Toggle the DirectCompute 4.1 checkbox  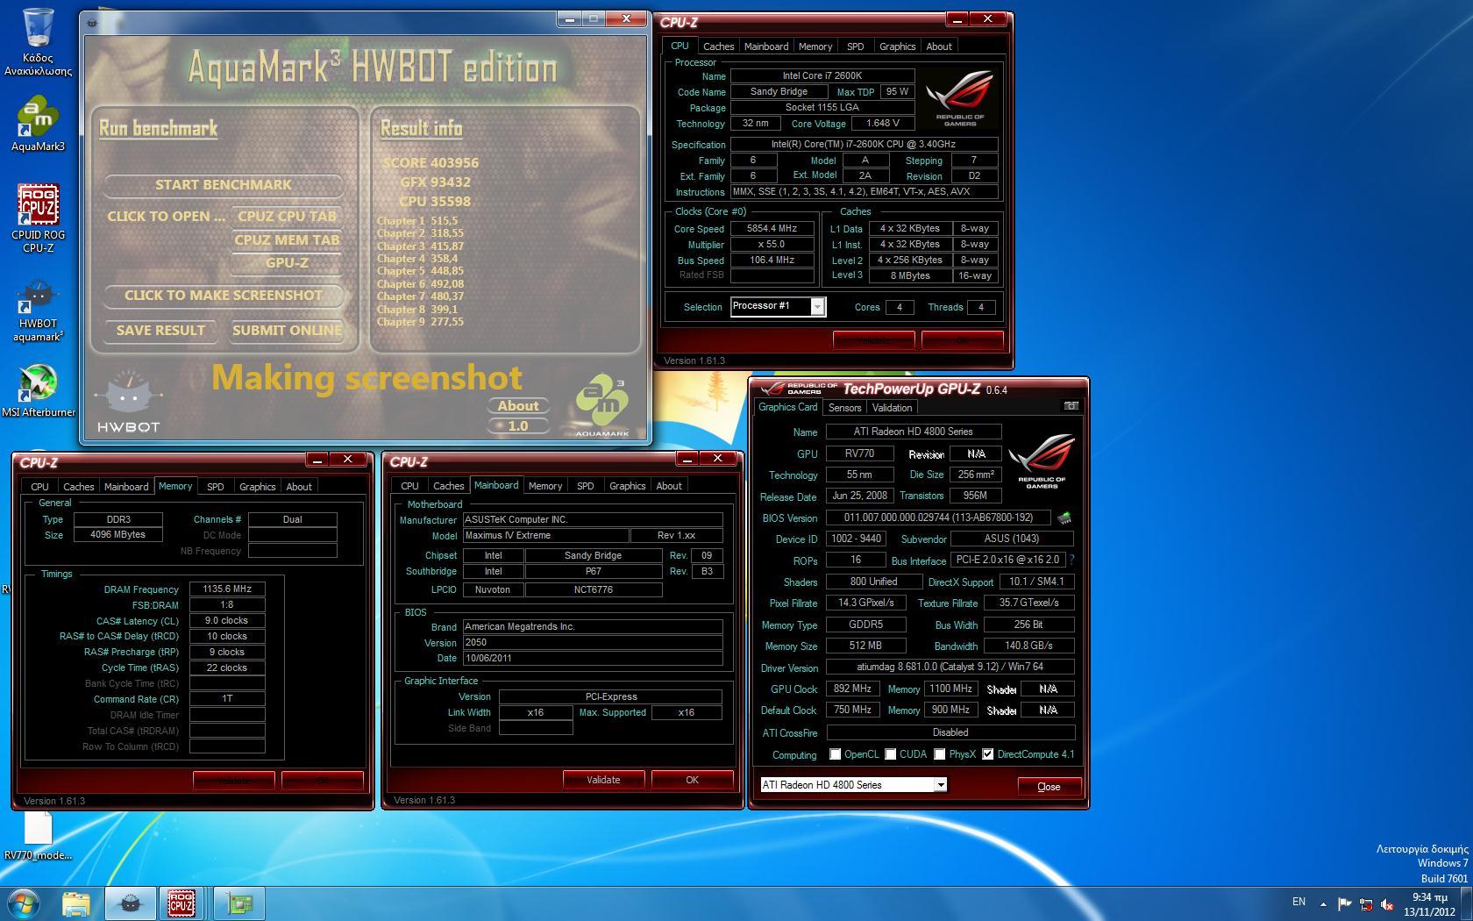tap(988, 754)
